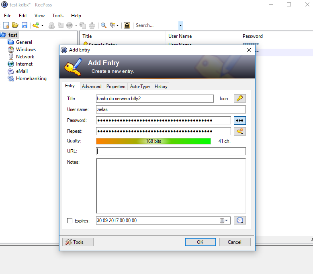Image resolution: width=313 pixels, height=274 pixels.
Task: Open the expiry date calendar dropdown
Action: tap(224, 220)
